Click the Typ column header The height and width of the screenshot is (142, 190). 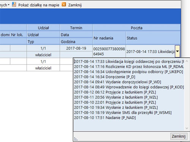tap(43, 42)
